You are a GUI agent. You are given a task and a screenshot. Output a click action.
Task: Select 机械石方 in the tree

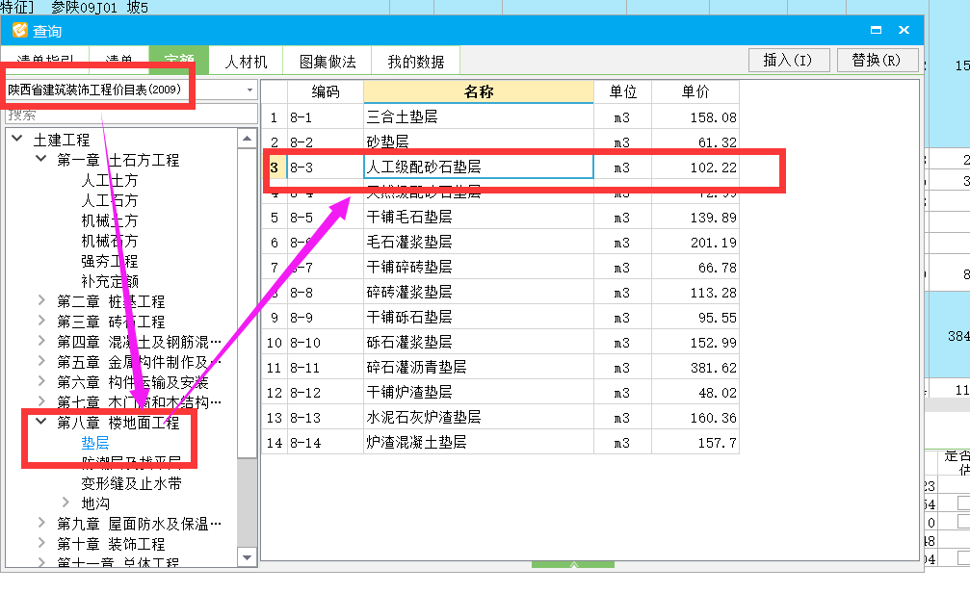point(110,242)
